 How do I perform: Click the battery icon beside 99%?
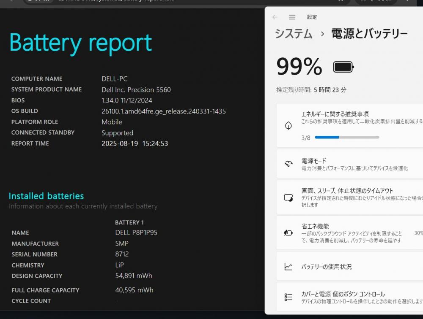(x=343, y=67)
